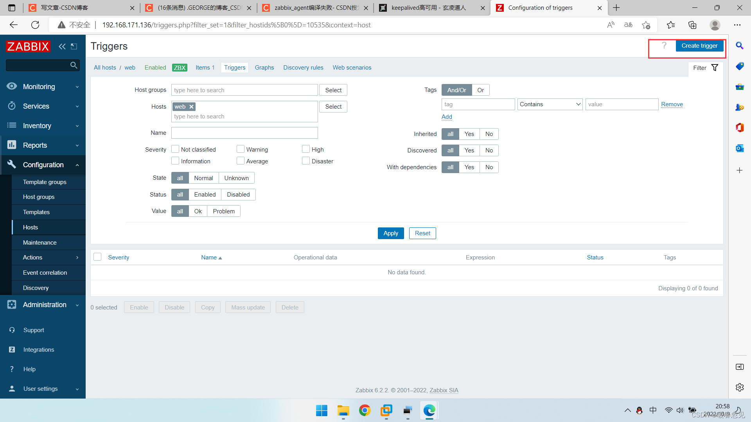Click the Apply button
Screen dimensions: 751x422
pyautogui.click(x=391, y=233)
